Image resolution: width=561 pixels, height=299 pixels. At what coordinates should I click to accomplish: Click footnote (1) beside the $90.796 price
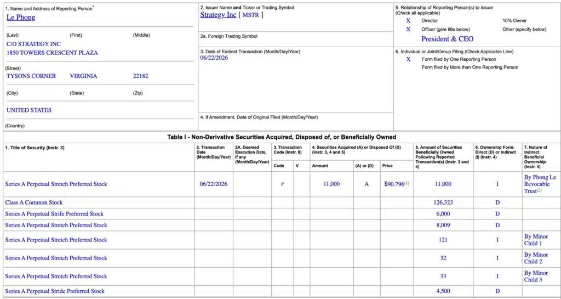coord(407,183)
